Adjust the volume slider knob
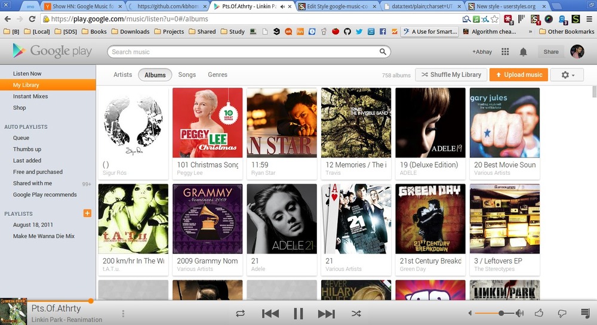 click(x=501, y=313)
